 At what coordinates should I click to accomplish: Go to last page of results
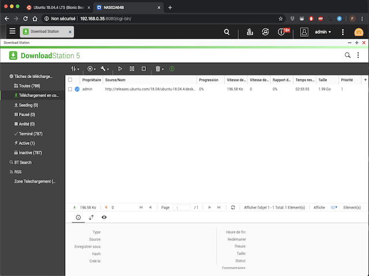(x=219, y=207)
